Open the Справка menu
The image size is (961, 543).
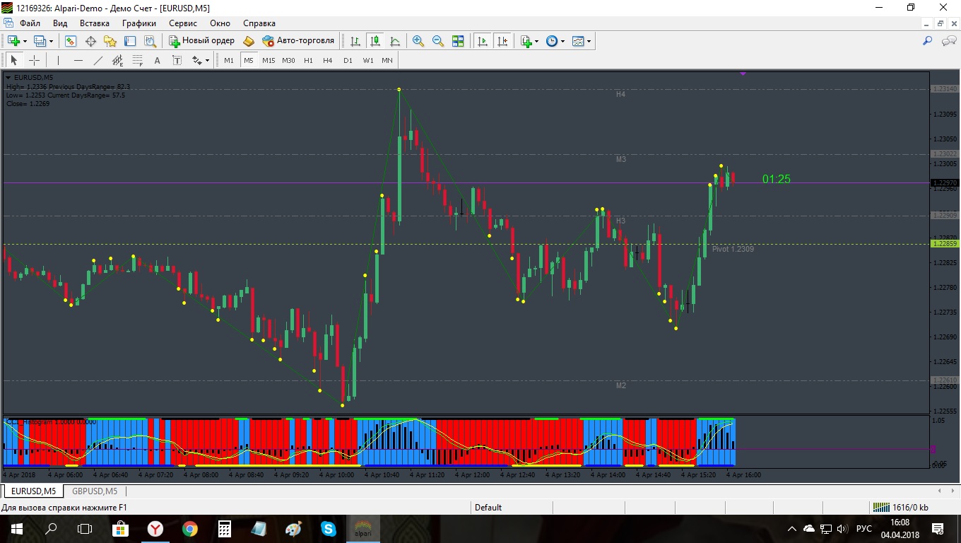coord(259,23)
